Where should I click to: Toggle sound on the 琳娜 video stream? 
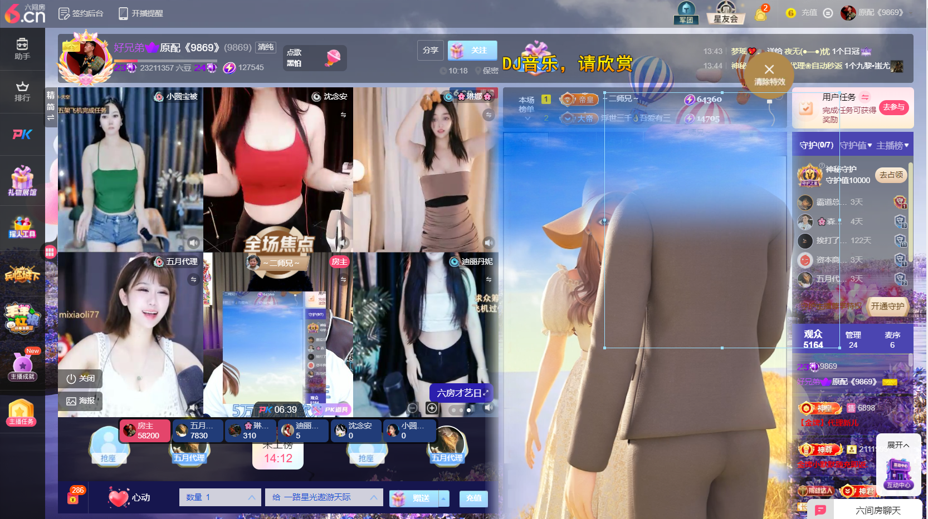489,243
